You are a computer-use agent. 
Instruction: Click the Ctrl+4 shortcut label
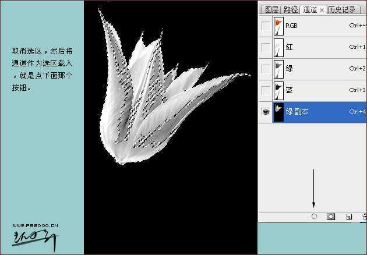(358, 112)
